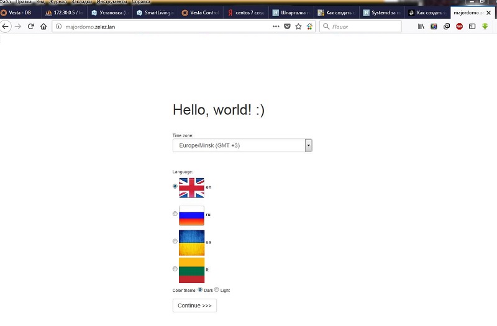Switch to the Установка tab

110,12
